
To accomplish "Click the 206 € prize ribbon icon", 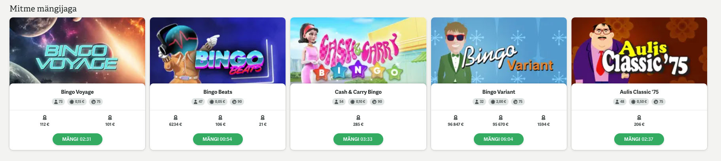I will [639, 117].
